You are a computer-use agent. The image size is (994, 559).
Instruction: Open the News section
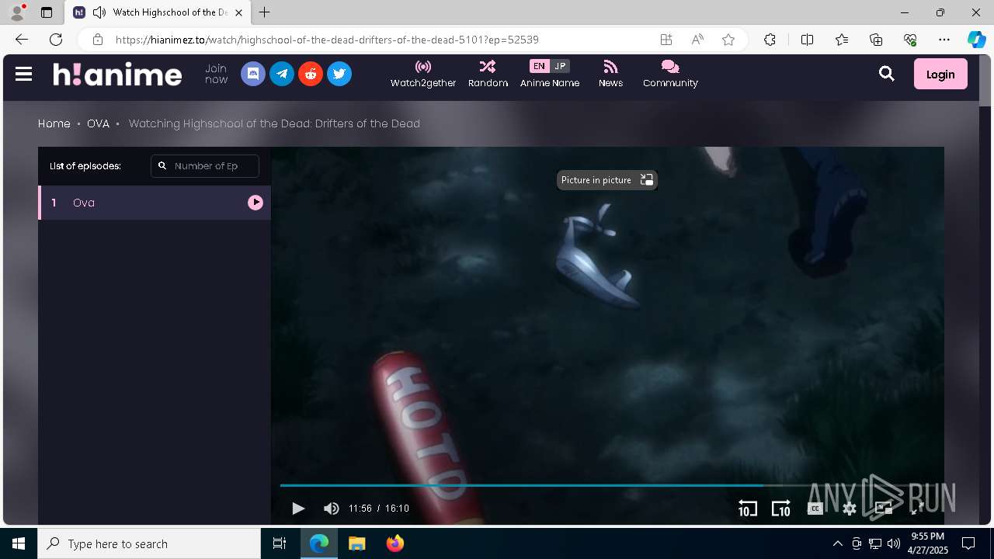(610, 74)
